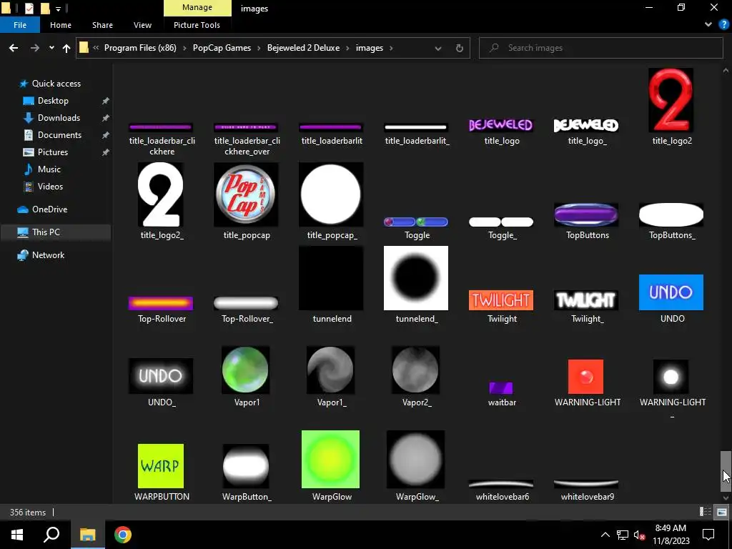The width and height of the screenshot is (732, 549).
Task: Select the tunnelend black image
Action: 331,278
